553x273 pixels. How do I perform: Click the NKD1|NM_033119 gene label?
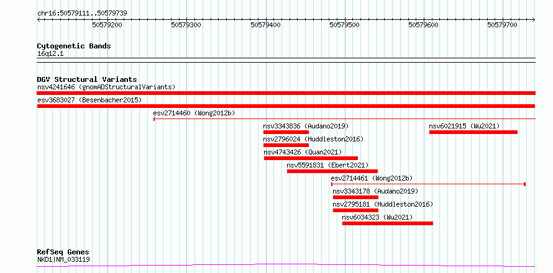(x=63, y=260)
